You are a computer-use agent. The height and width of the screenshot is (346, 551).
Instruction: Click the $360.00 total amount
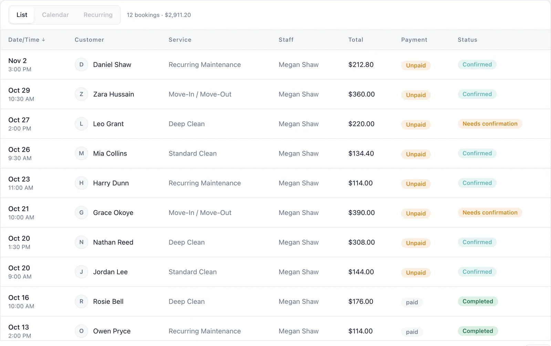click(361, 94)
